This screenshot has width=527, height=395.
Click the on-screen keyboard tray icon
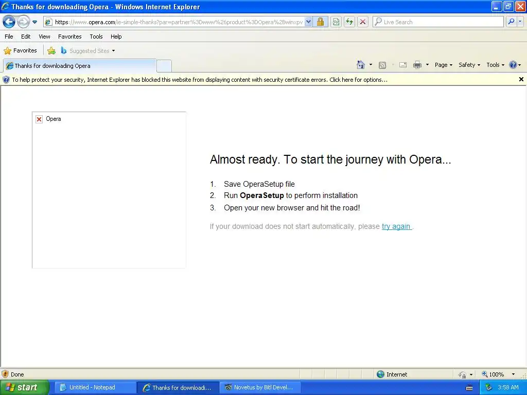[x=469, y=388]
